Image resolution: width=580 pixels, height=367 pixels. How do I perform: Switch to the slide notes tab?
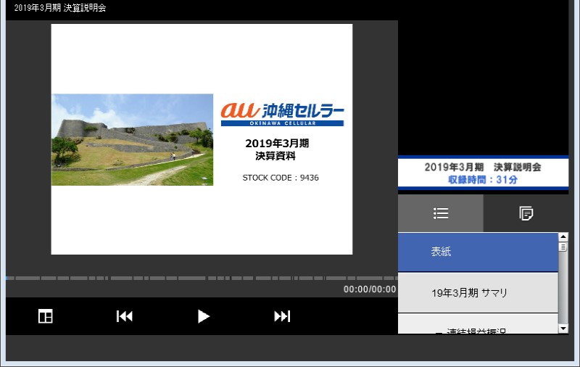tap(526, 213)
